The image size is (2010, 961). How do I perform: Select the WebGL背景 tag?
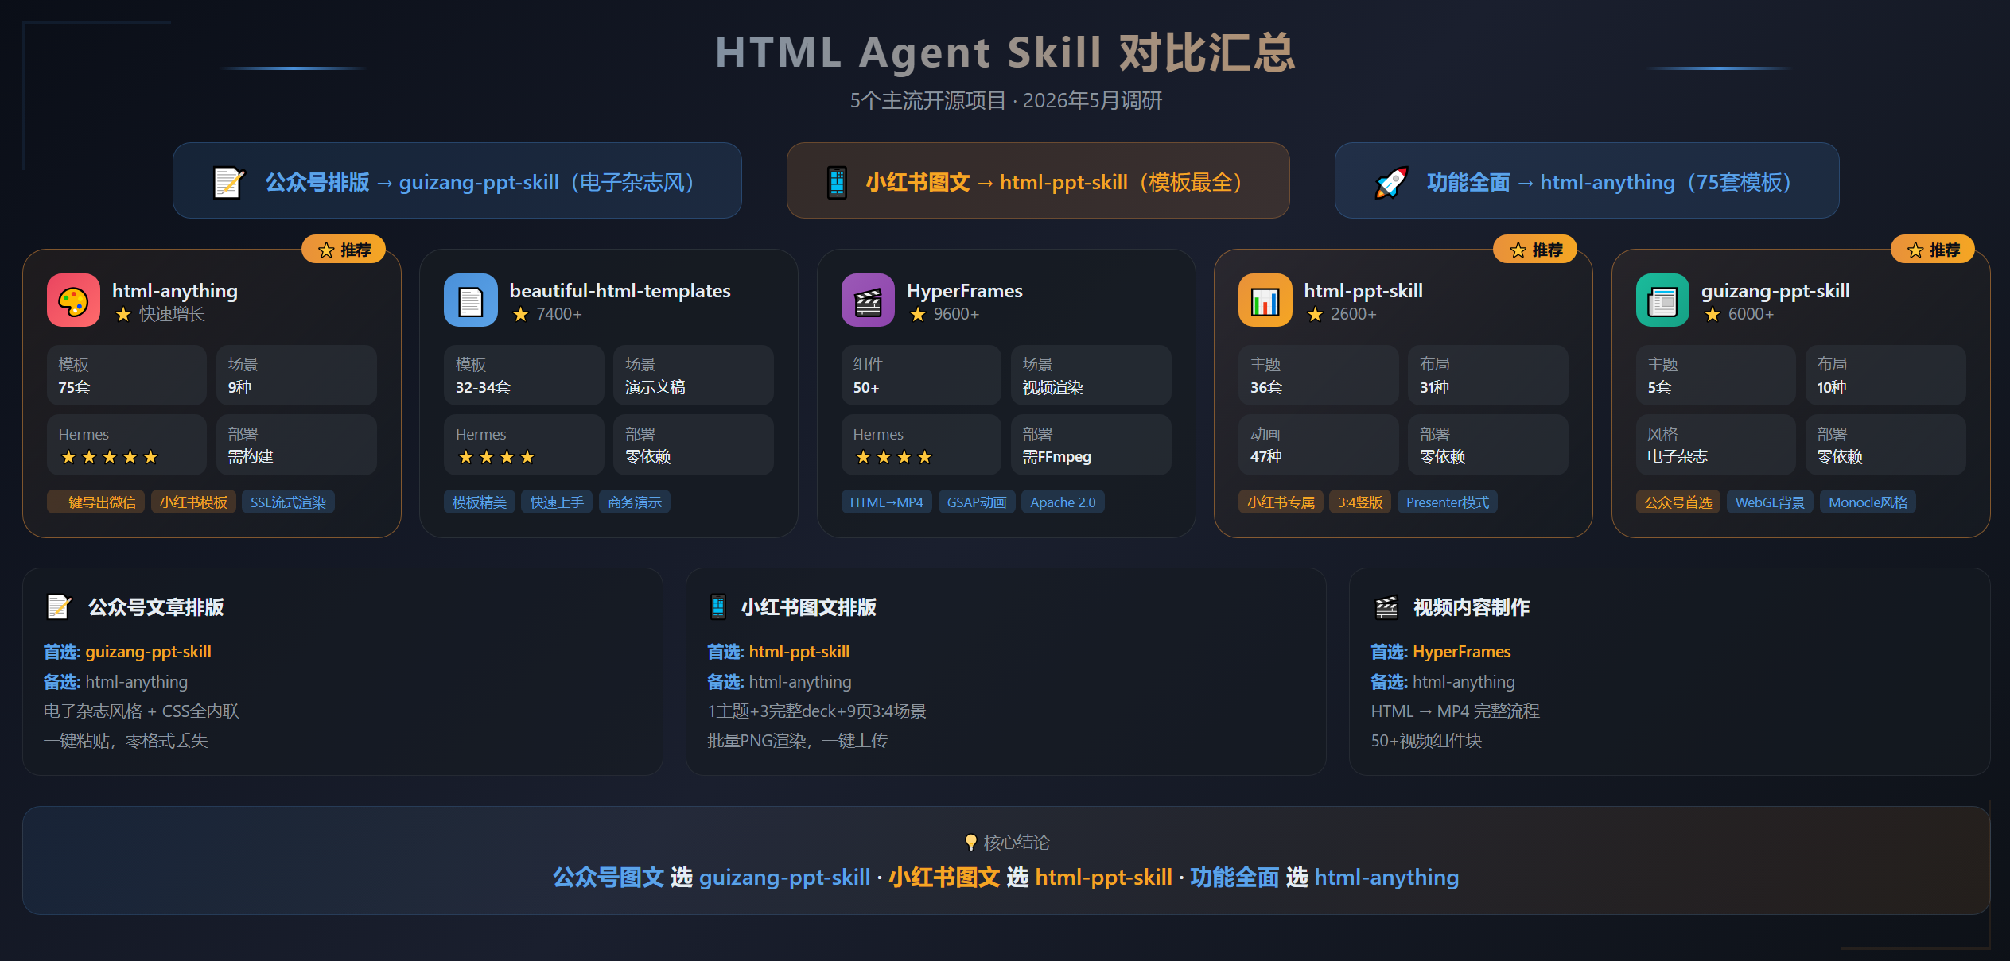click(1770, 502)
